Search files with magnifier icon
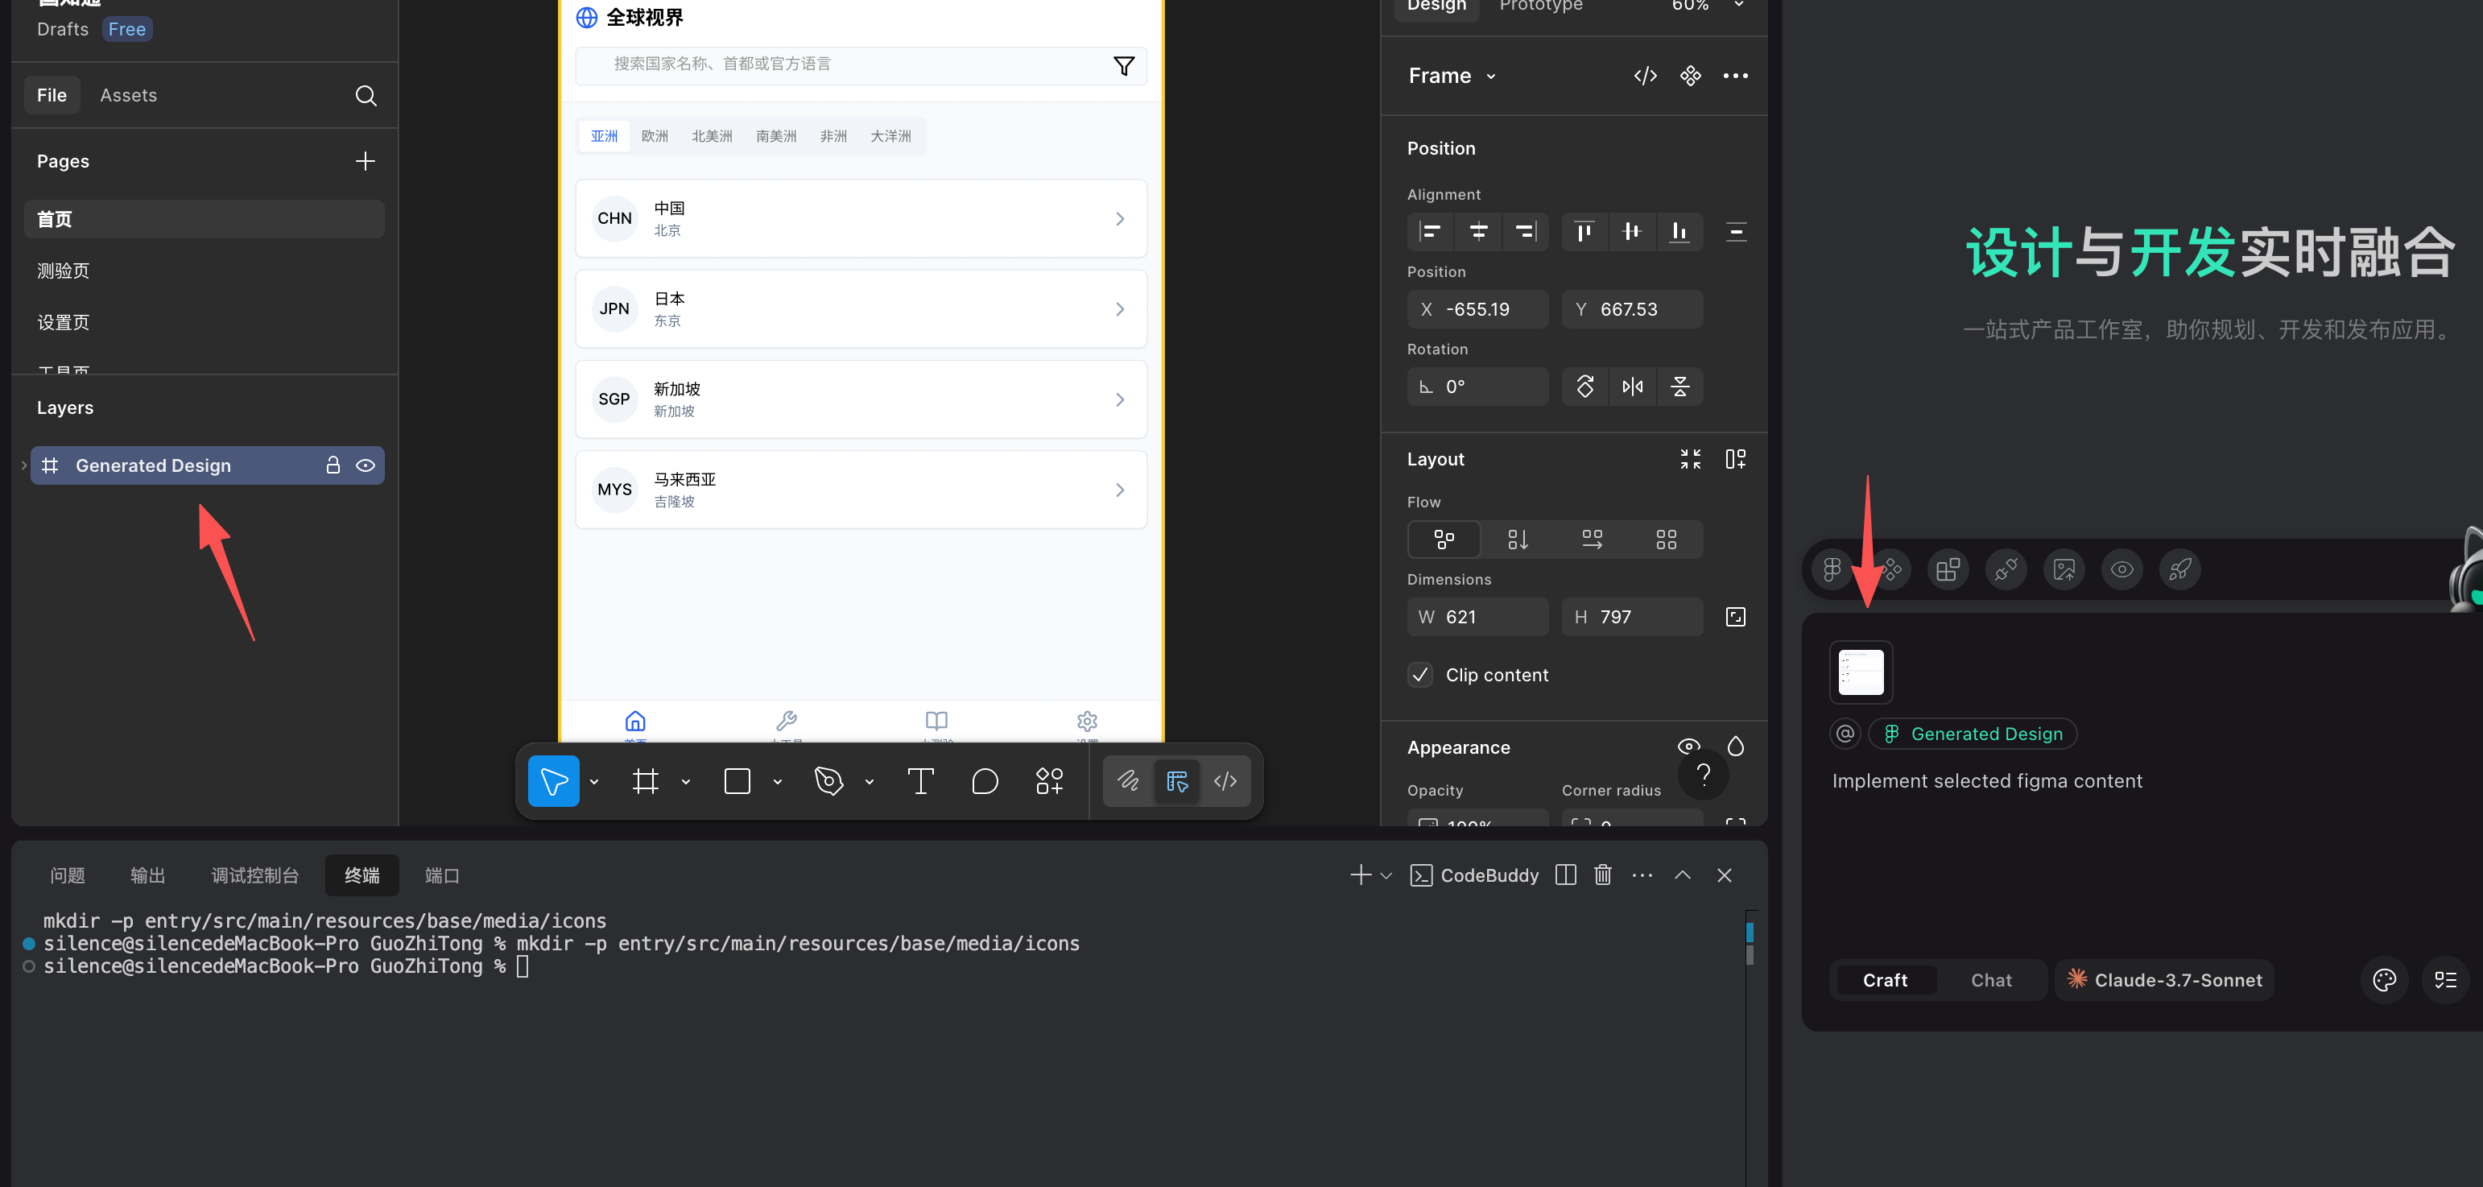2483x1187 pixels. (x=366, y=96)
